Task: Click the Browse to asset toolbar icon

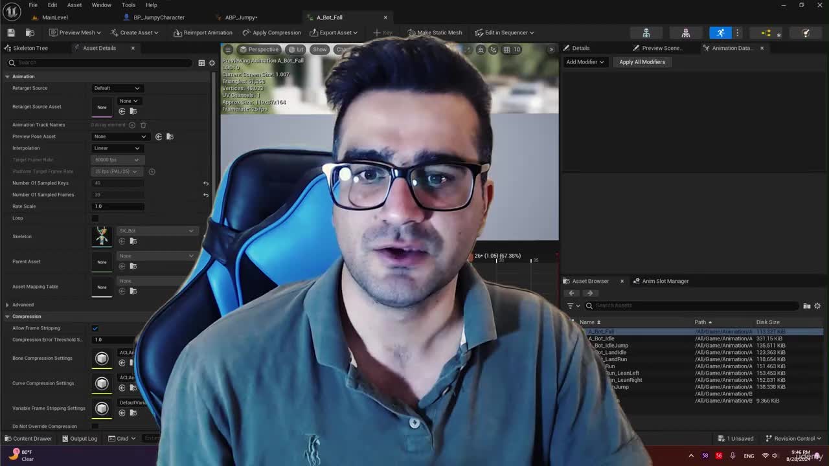Action: (30, 32)
